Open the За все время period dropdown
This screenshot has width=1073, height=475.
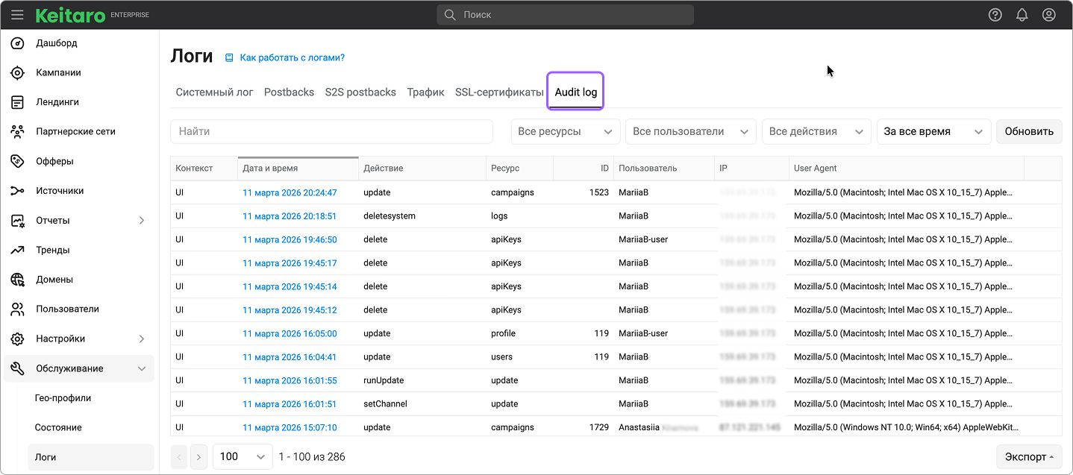[x=933, y=132]
